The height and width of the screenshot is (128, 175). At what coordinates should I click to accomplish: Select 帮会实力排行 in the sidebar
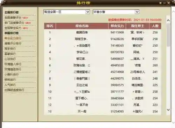click(13, 38)
